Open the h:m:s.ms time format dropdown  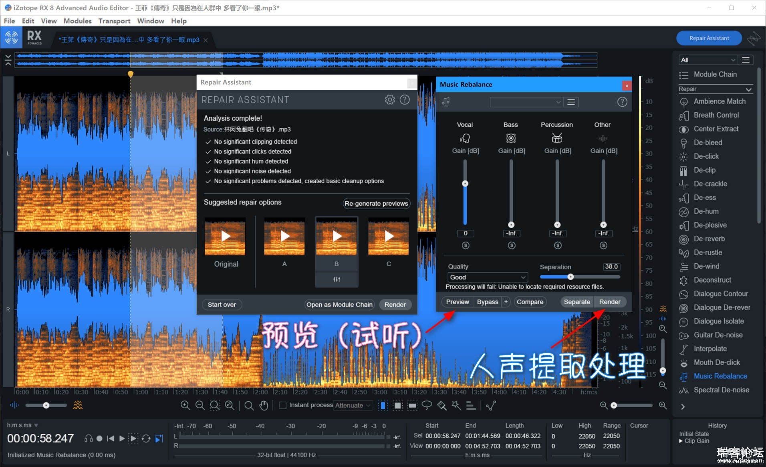(x=22, y=425)
